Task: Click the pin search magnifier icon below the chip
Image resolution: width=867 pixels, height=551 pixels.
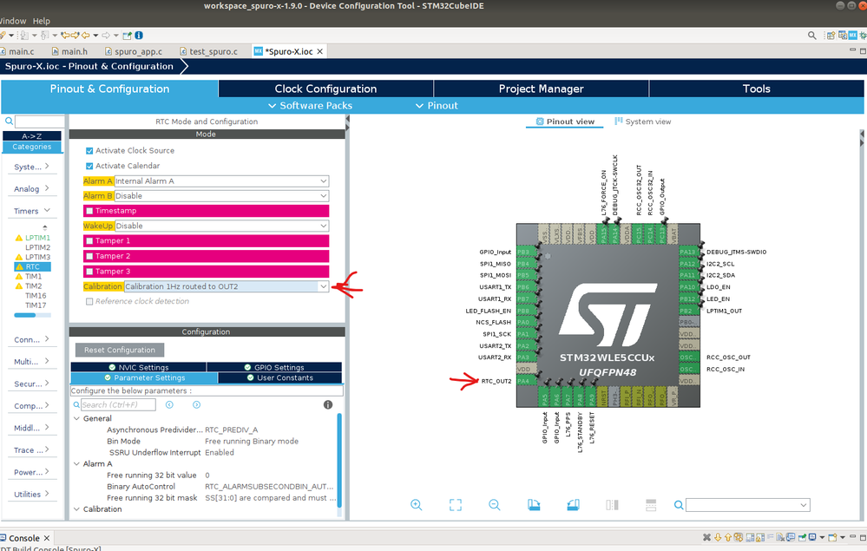Action: [679, 505]
